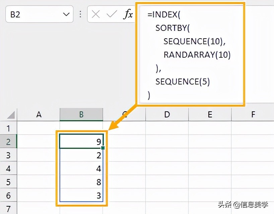Image resolution: width=274 pixels, height=214 pixels.
Task: Select column E header
Action: [x=210, y=115]
